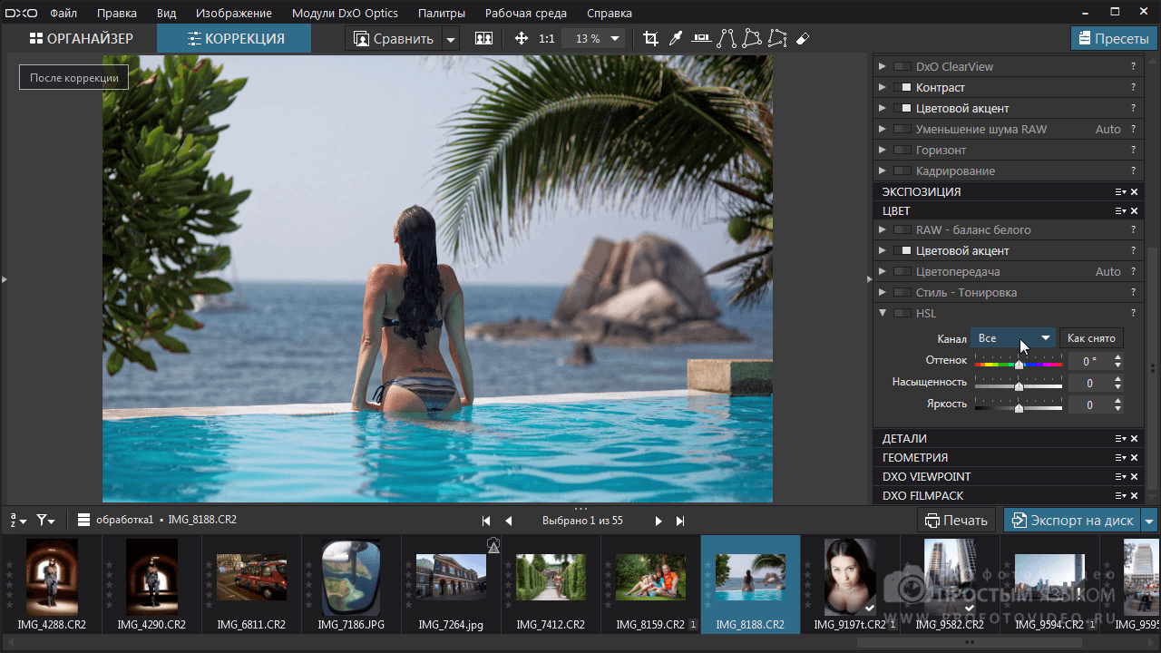1161x653 pixels.
Task: Expand the RAW - баланс белого section
Action: [882, 229]
